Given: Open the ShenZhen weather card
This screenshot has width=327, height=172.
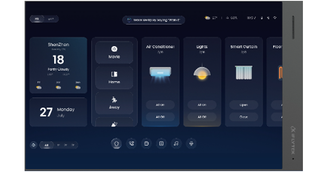Looking at the screenshot, I should (58, 65).
